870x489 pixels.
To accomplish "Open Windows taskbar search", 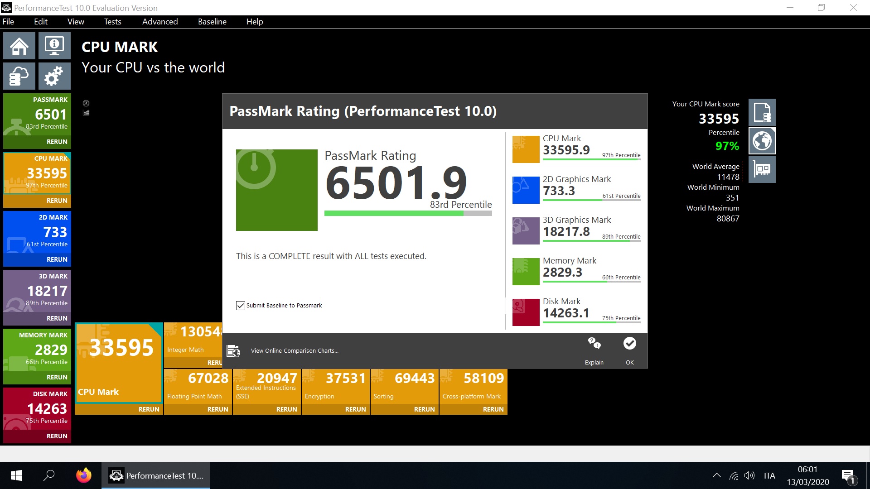I will (49, 475).
